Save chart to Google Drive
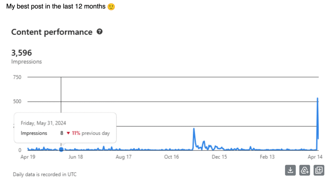This screenshot has height=193, width=331. [x=304, y=170]
